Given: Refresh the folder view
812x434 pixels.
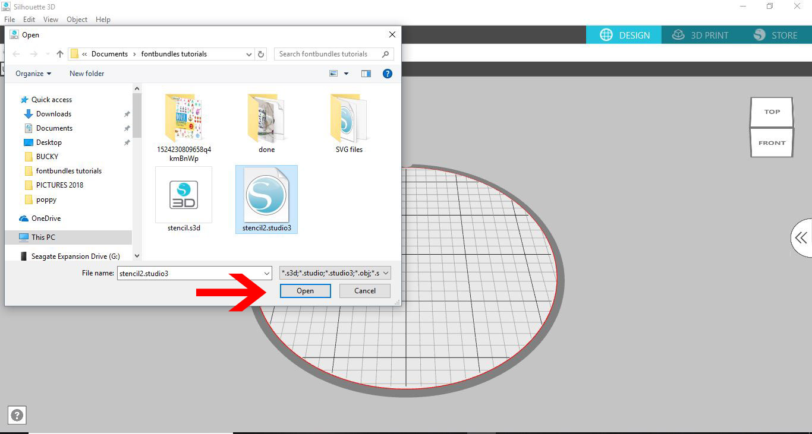Looking at the screenshot, I should [261, 54].
